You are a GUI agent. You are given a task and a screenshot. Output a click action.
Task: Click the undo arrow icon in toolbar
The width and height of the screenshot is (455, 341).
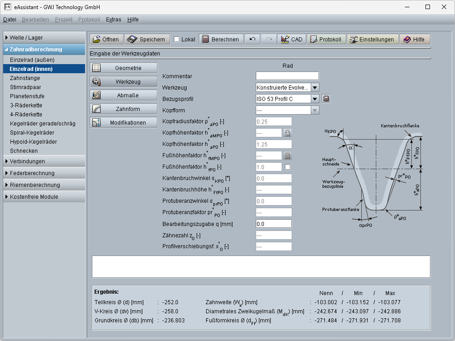253,40
